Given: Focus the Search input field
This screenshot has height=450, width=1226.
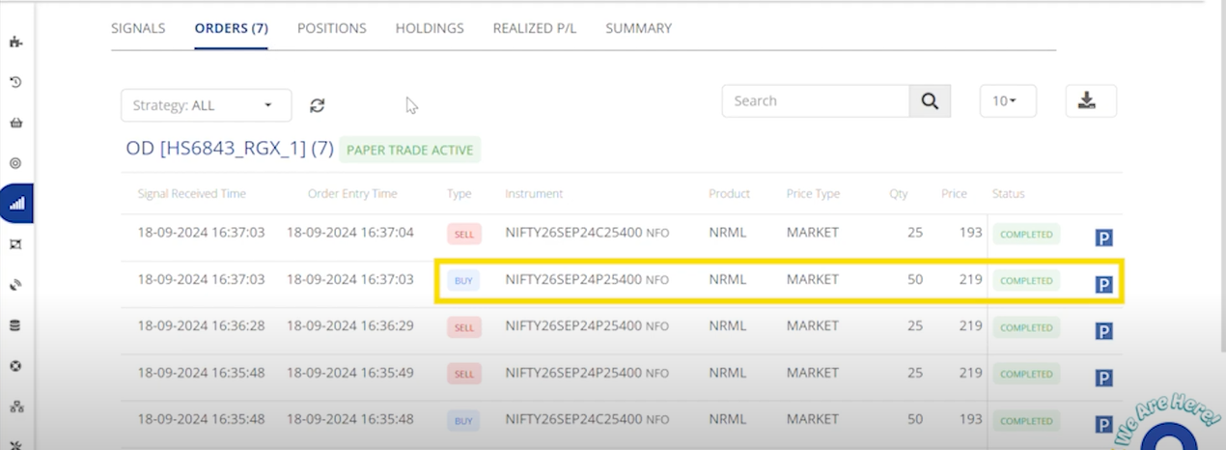Looking at the screenshot, I should click(816, 101).
